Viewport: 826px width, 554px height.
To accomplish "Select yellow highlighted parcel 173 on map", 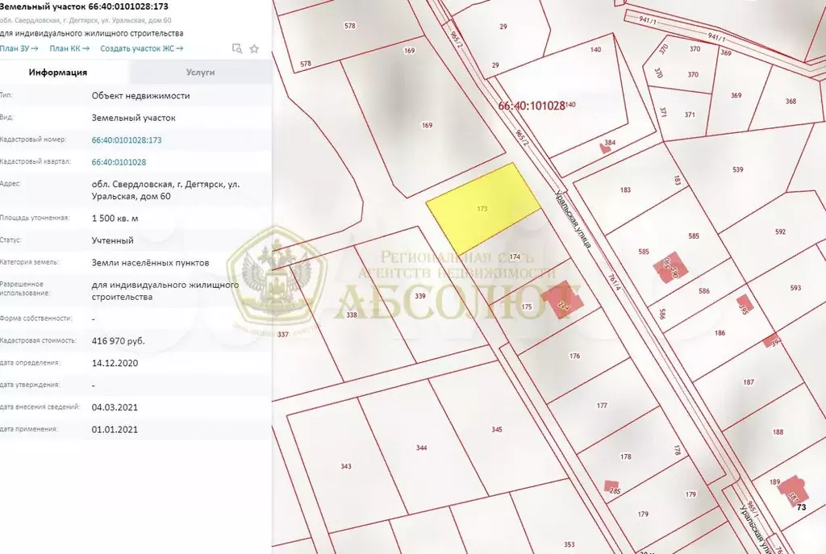I will tap(483, 209).
